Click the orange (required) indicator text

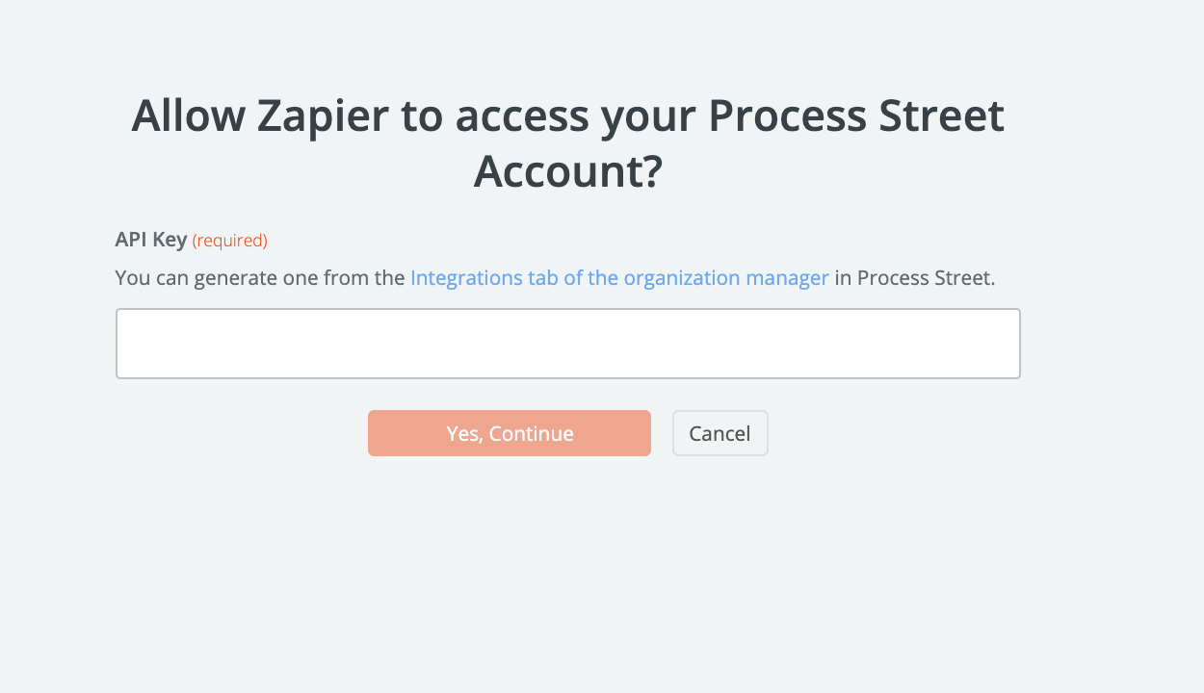click(230, 241)
